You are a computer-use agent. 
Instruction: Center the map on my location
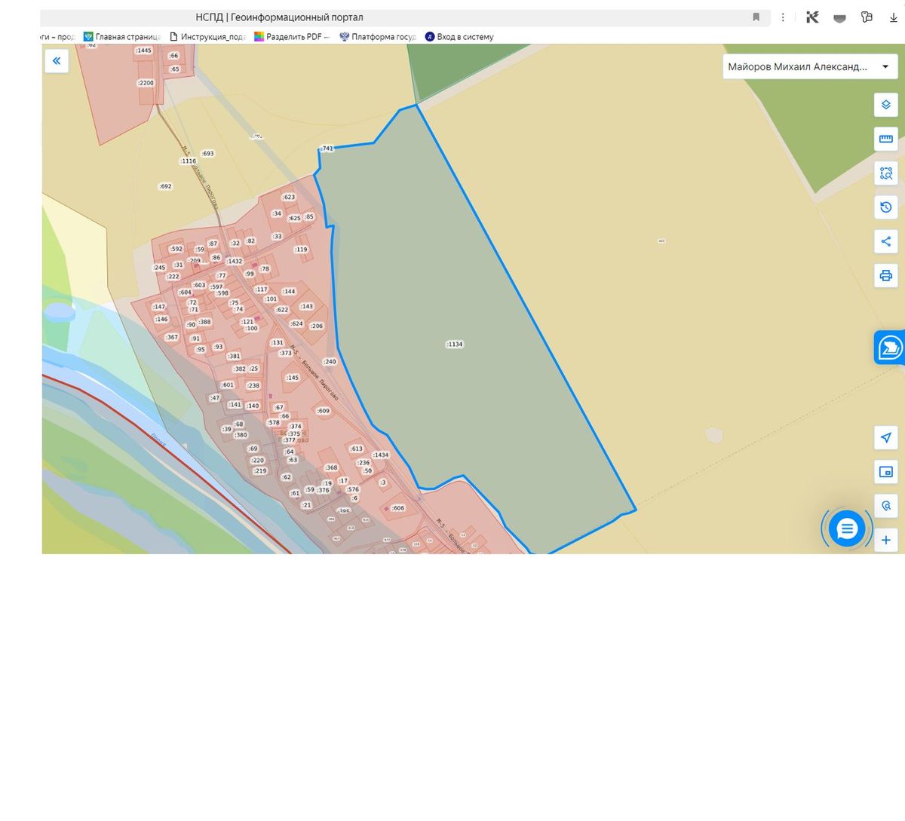click(886, 437)
